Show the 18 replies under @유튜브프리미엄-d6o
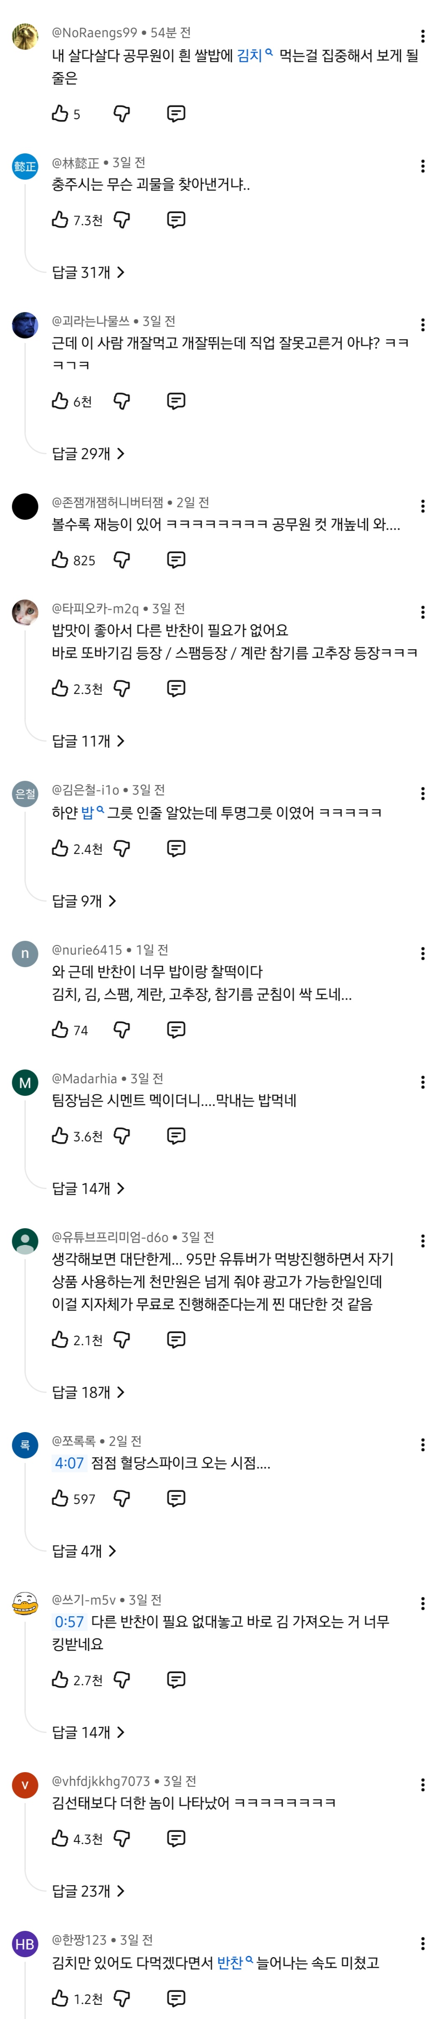Screen dimensions: 448x2019 tap(88, 1392)
